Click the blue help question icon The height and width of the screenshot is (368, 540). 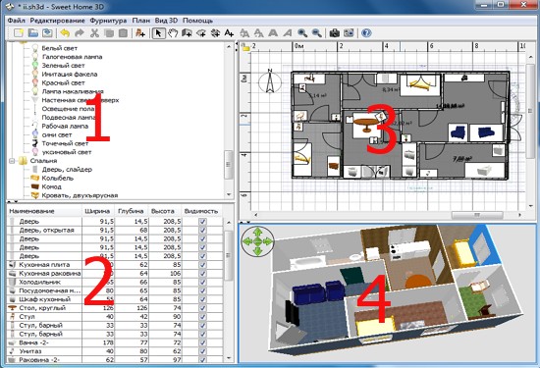366,33
